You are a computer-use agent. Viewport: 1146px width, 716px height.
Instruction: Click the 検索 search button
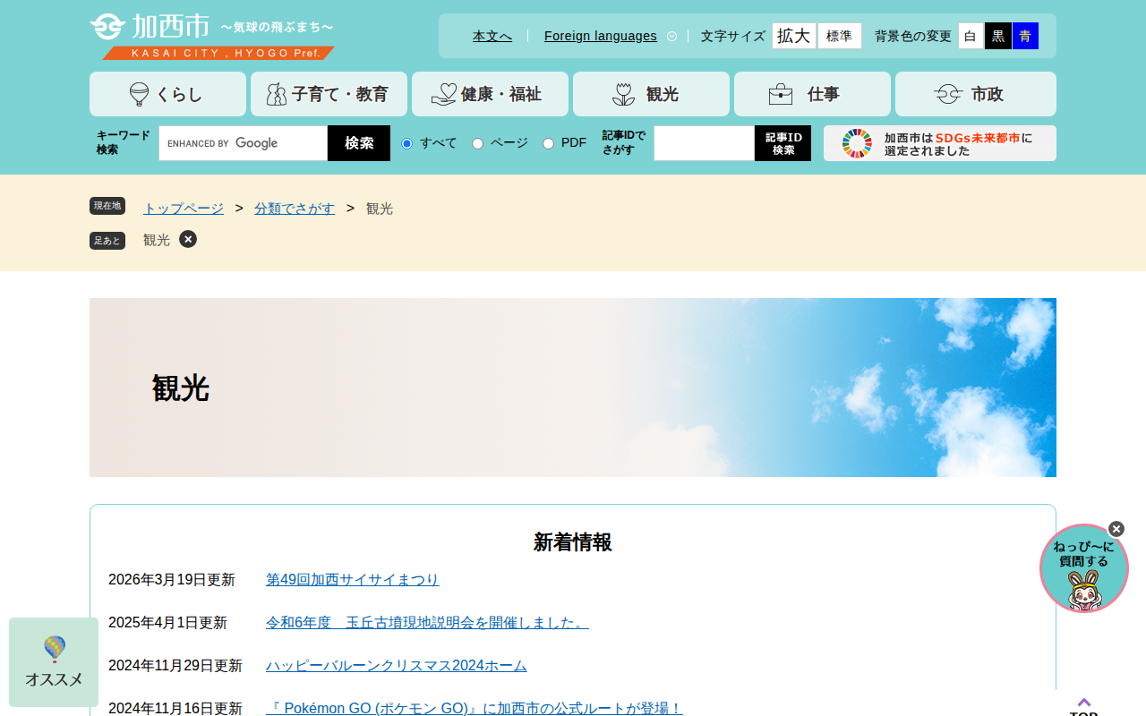pos(359,143)
